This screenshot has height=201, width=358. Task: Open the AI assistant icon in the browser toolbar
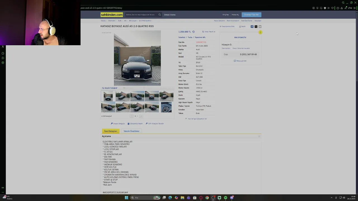(x=350, y=8)
